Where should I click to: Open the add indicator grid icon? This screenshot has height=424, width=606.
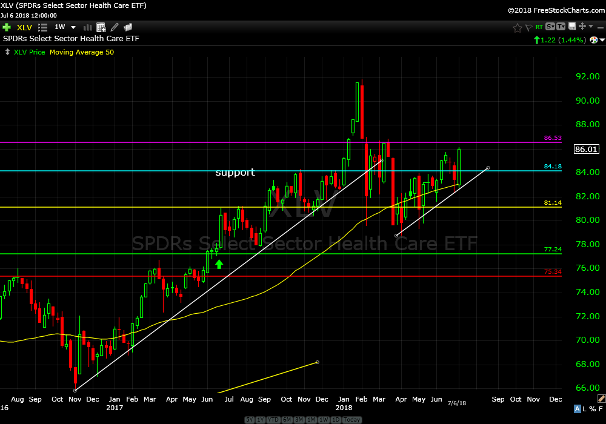tap(101, 27)
